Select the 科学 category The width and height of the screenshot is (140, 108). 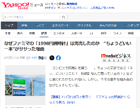(104, 33)
